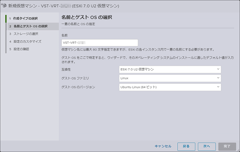Click the heading 名前とゲスト OS の選択
240x152 pixels.
87,17
